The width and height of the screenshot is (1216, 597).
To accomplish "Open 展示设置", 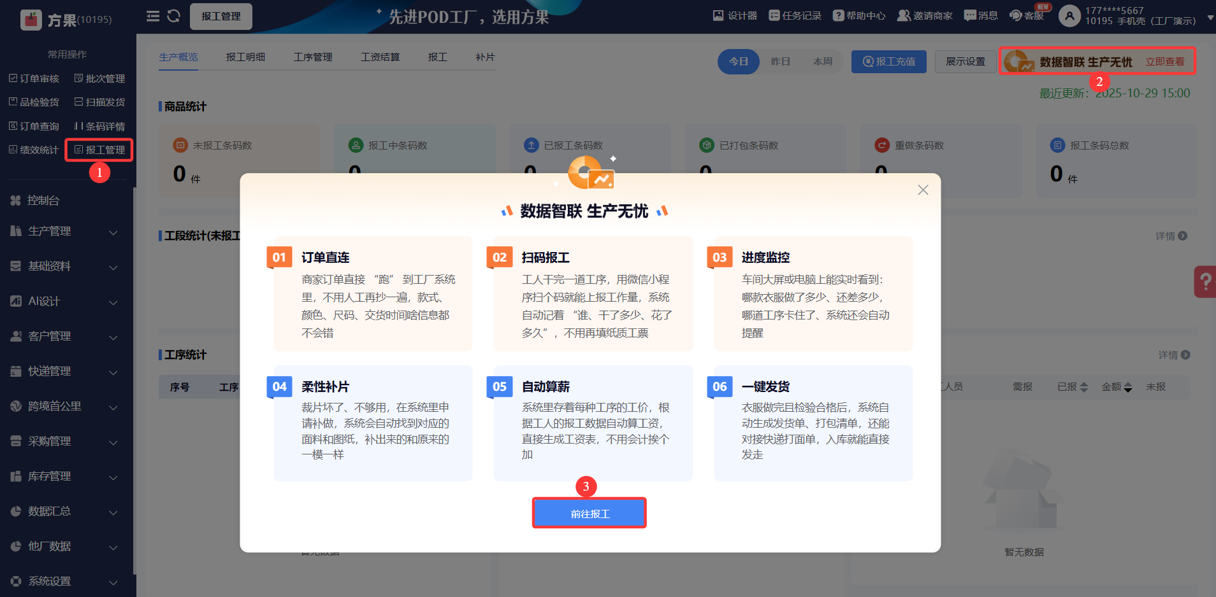I will coord(966,62).
